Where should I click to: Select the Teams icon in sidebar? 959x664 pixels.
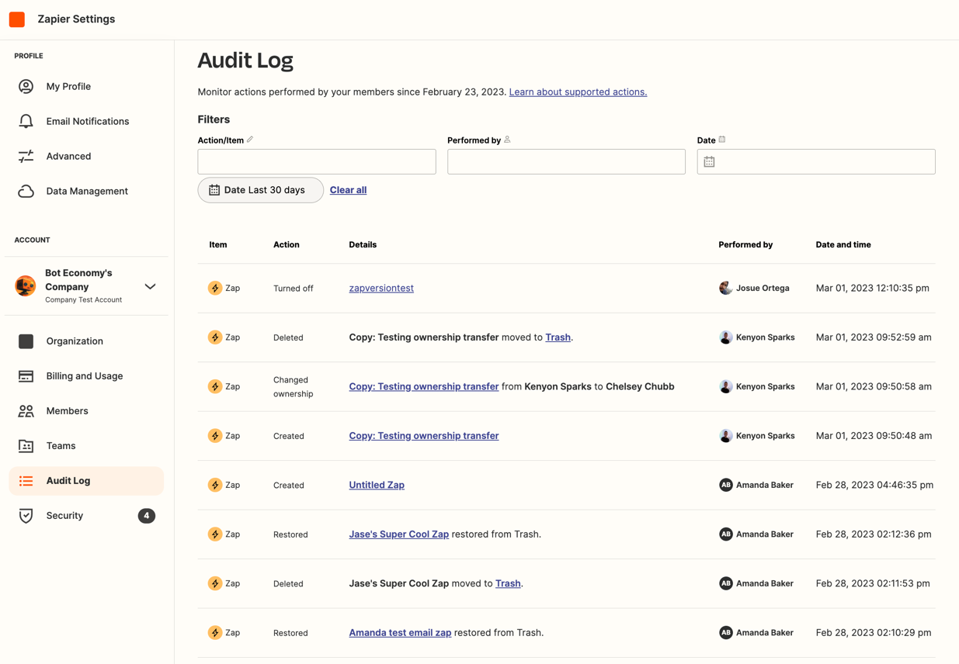tap(26, 445)
